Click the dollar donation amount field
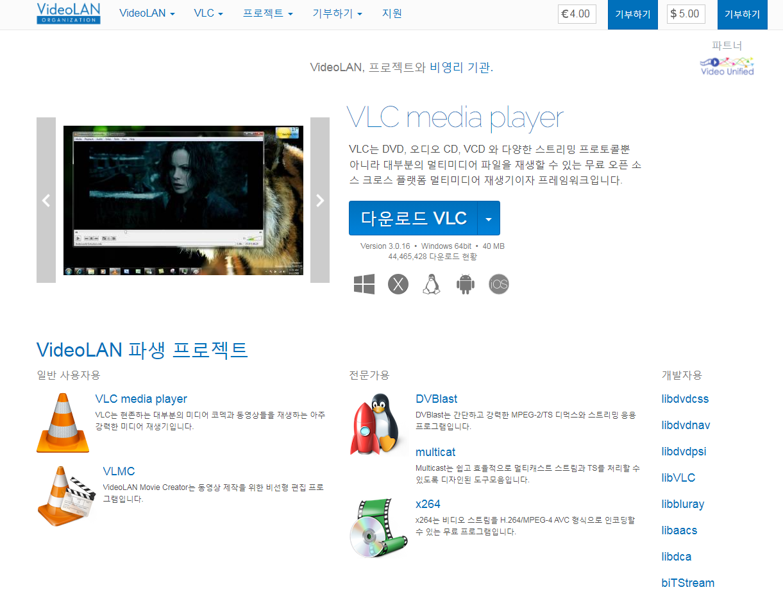 point(686,14)
